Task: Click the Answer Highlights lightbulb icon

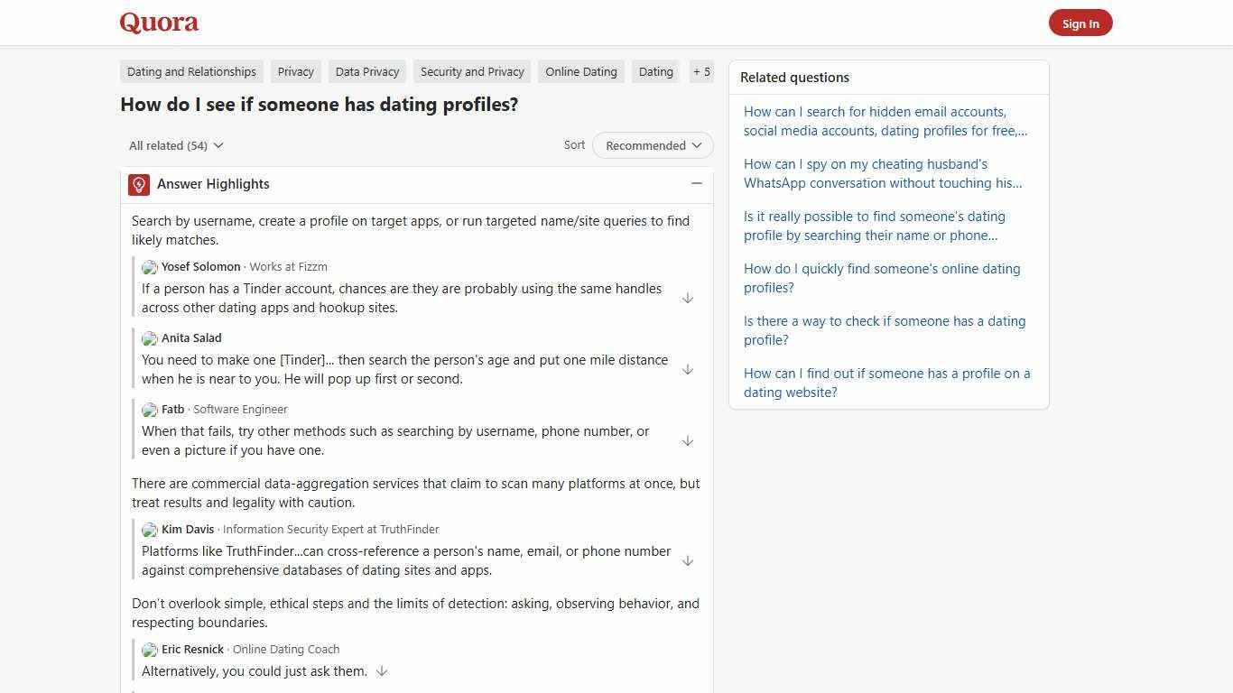Action: pos(138,184)
